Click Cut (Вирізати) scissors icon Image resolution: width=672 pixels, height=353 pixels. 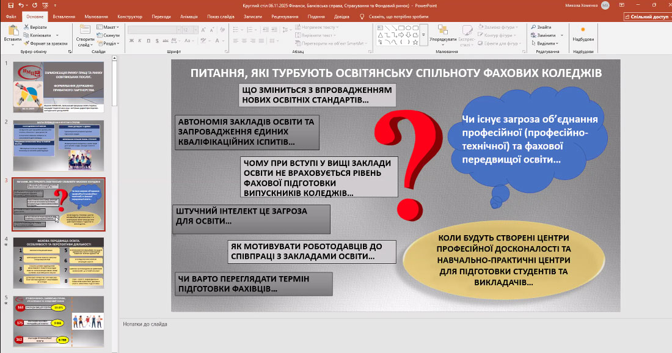[x=26, y=27]
